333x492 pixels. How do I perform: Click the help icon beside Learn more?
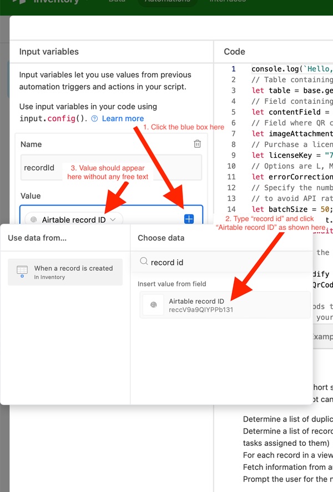point(94,119)
